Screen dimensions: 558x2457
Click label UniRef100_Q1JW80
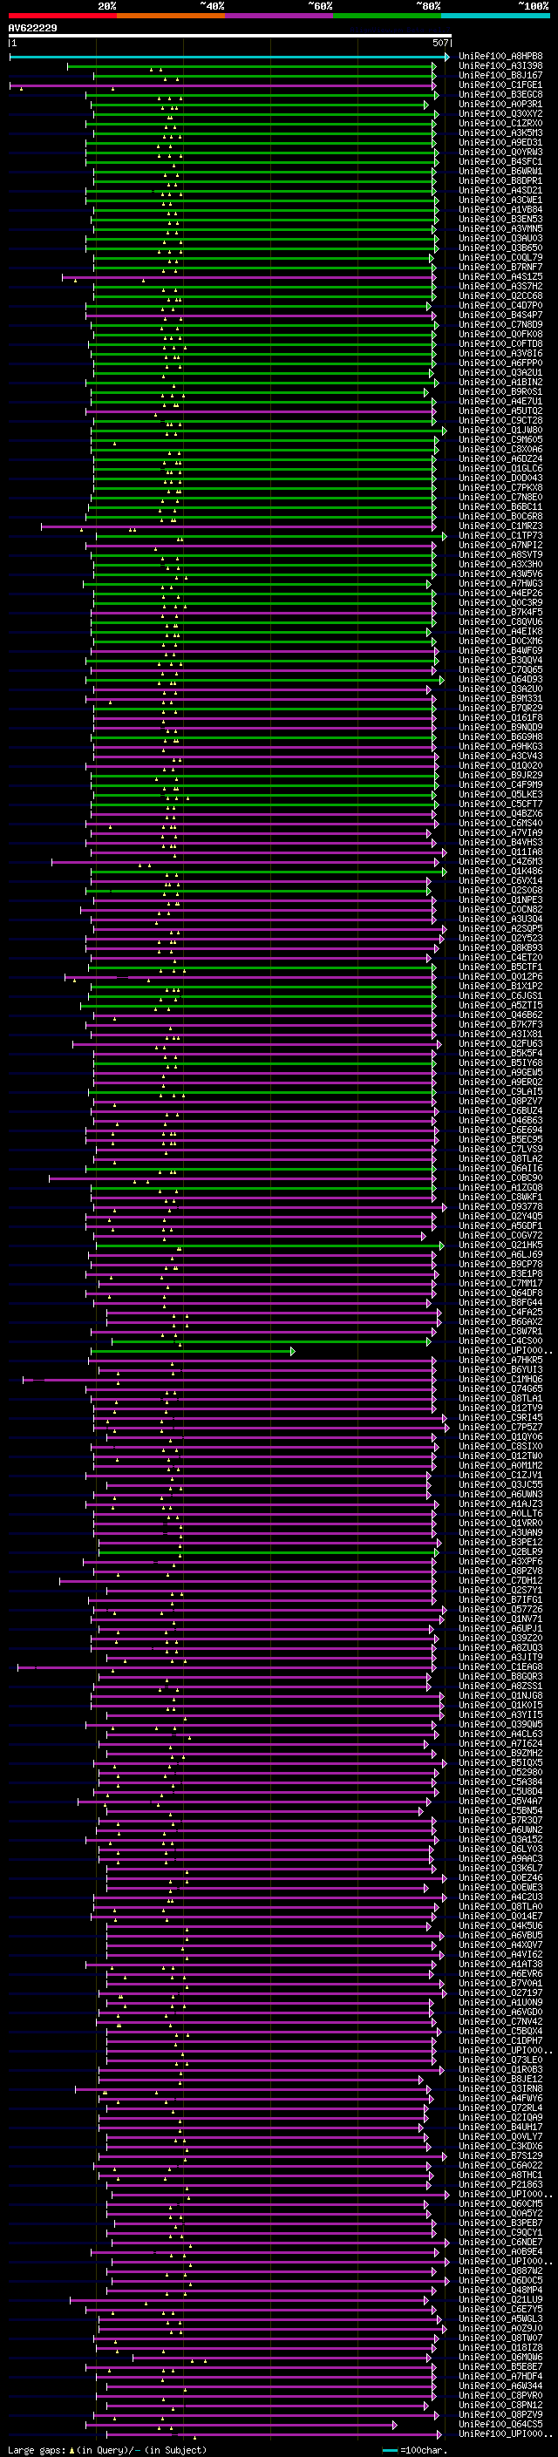[x=500, y=431]
